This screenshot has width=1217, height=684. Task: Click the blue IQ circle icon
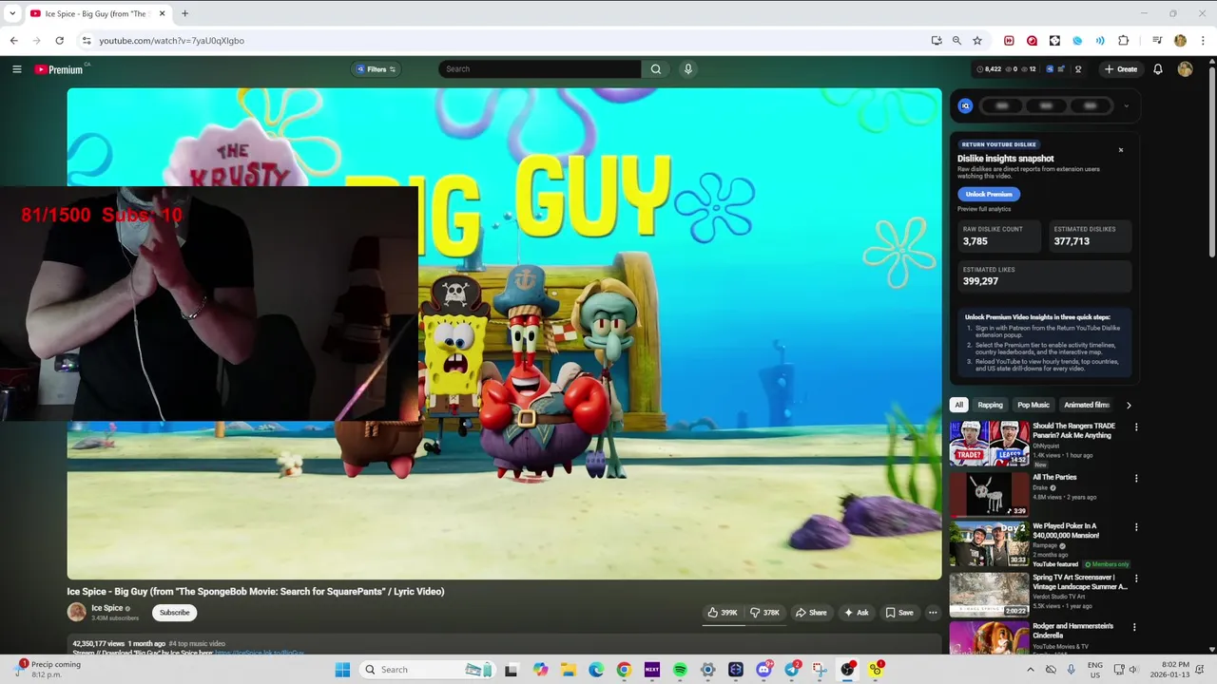coord(965,105)
